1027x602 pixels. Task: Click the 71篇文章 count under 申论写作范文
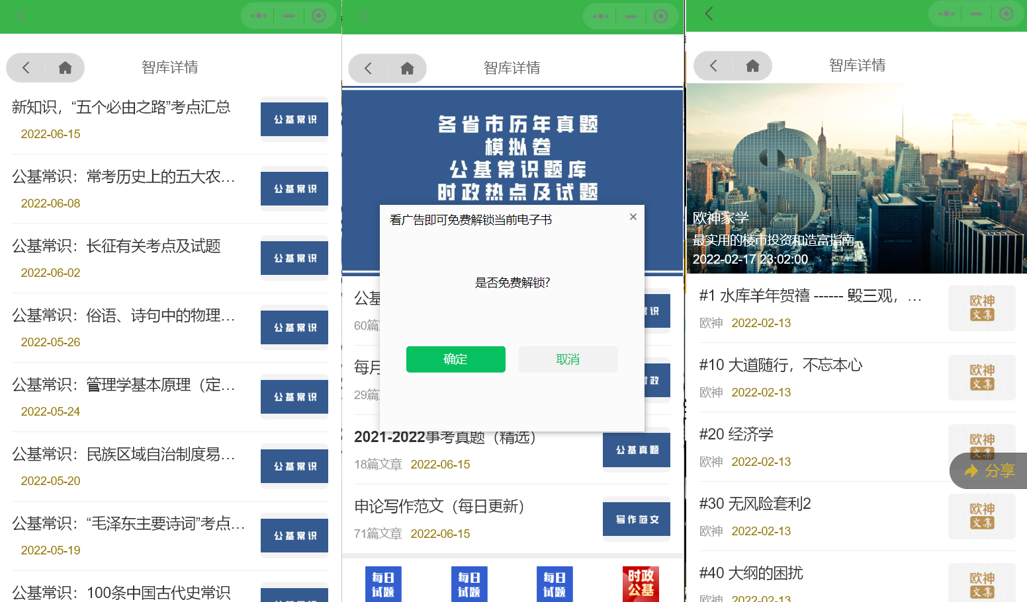point(378,534)
